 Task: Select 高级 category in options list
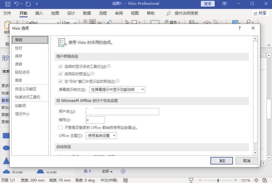(30, 80)
